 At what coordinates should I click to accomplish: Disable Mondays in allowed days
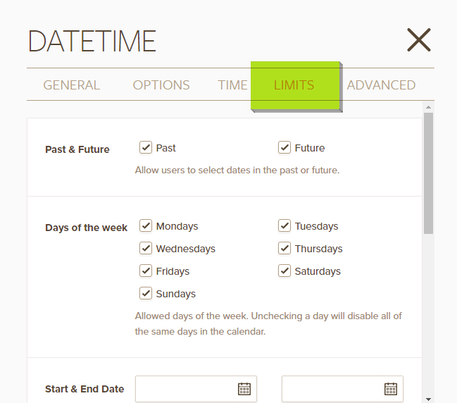146,226
